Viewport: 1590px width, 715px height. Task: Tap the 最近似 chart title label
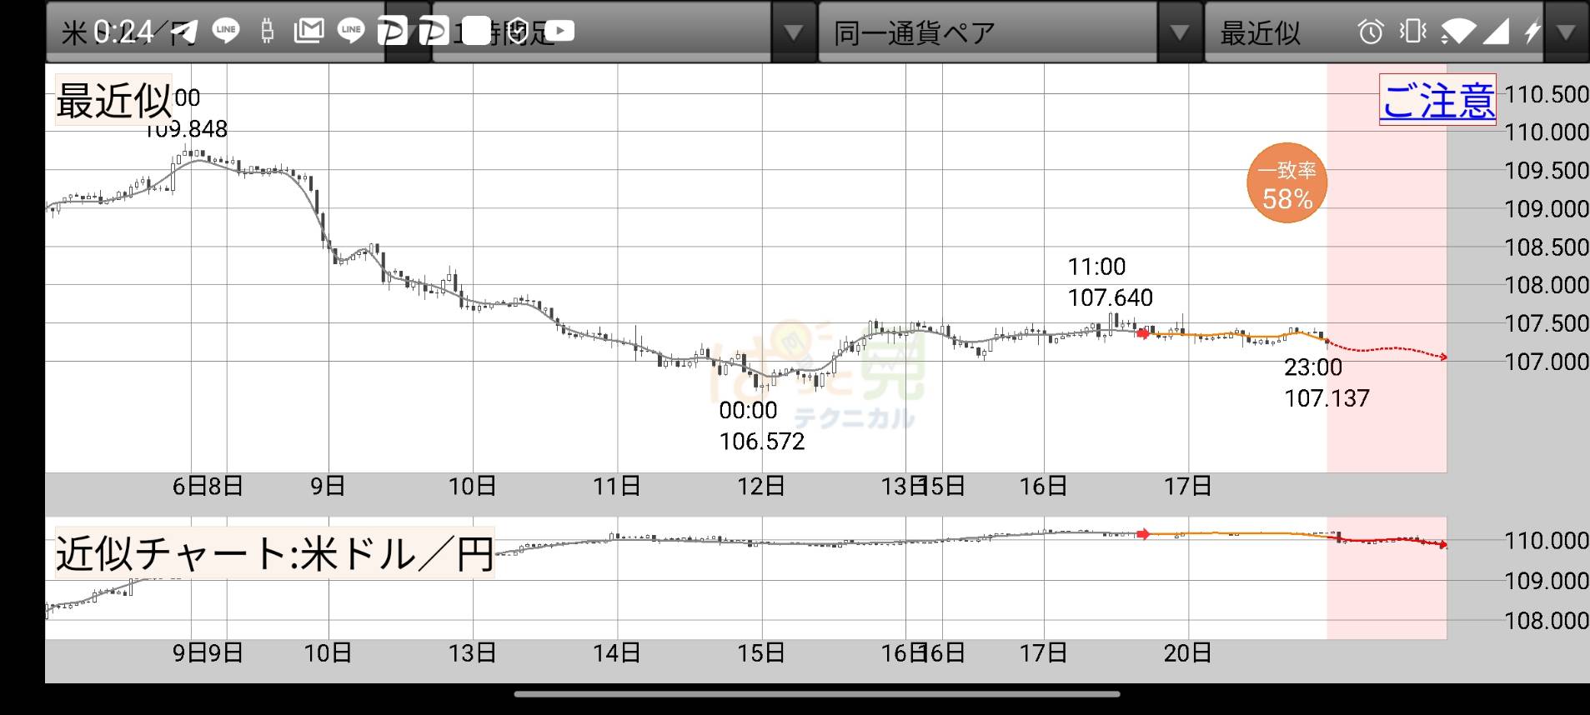pos(113,100)
